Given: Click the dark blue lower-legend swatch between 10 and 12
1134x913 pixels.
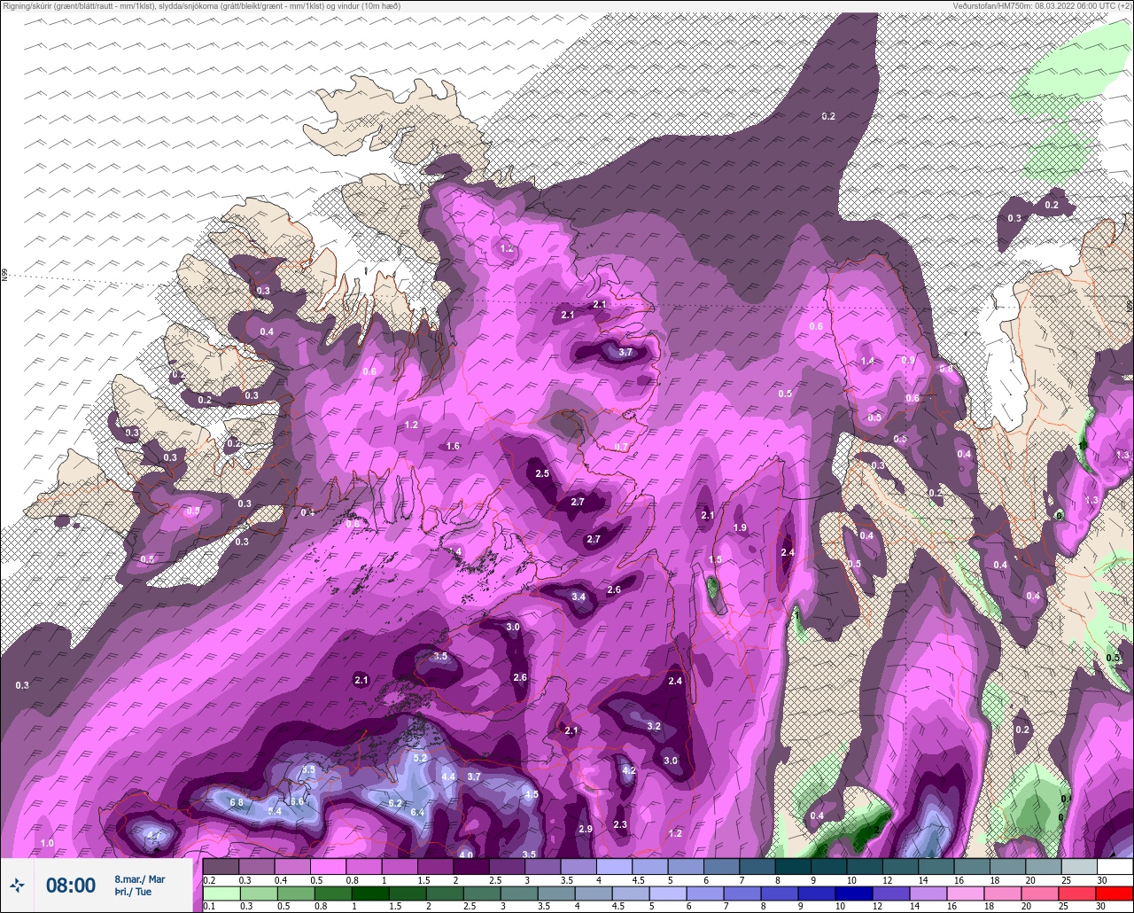Looking at the screenshot, I should pyautogui.click(x=856, y=893).
